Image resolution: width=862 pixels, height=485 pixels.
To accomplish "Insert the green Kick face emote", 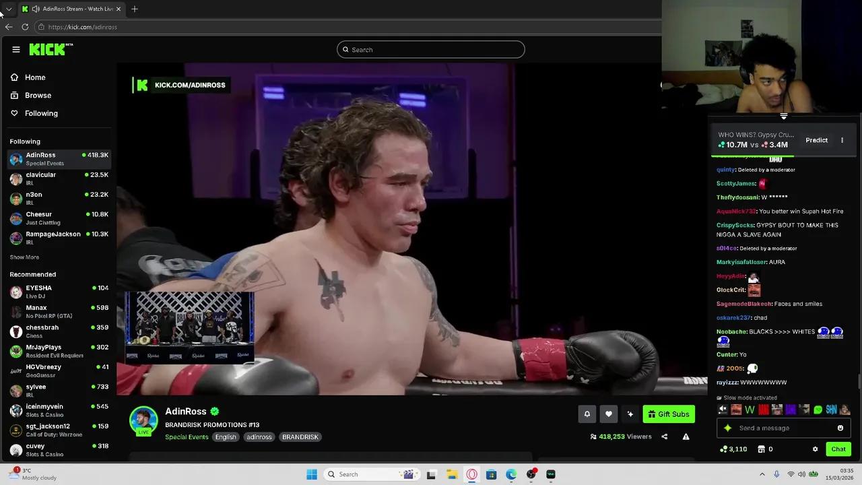I will [x=818, y=410].
